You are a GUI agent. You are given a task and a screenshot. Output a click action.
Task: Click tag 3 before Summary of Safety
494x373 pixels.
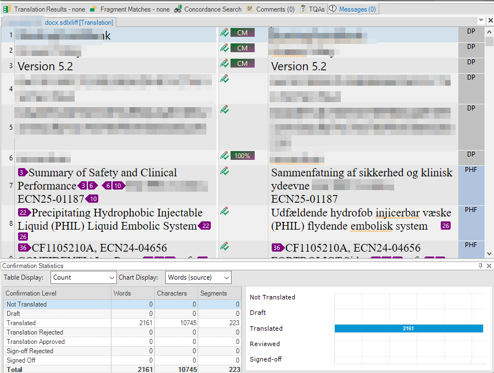click(x=23, y=172)
